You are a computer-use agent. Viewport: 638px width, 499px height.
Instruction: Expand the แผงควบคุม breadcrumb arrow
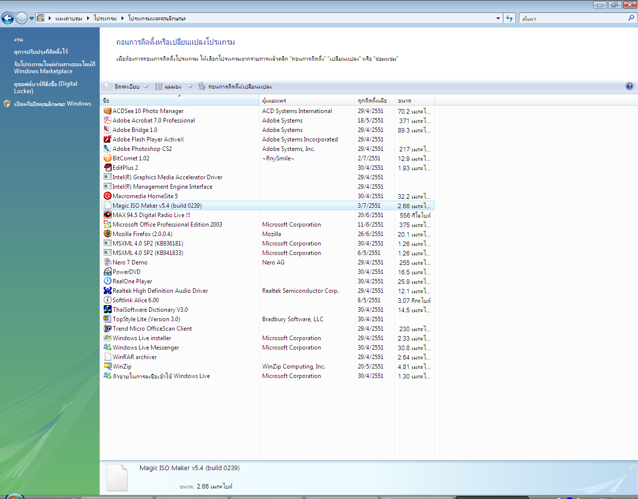88,18
